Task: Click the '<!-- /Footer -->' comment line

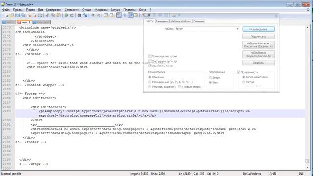Action: (31, 142)
